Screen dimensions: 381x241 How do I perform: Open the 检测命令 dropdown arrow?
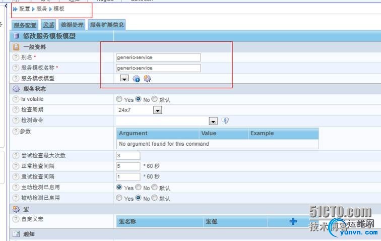[213, 121]
